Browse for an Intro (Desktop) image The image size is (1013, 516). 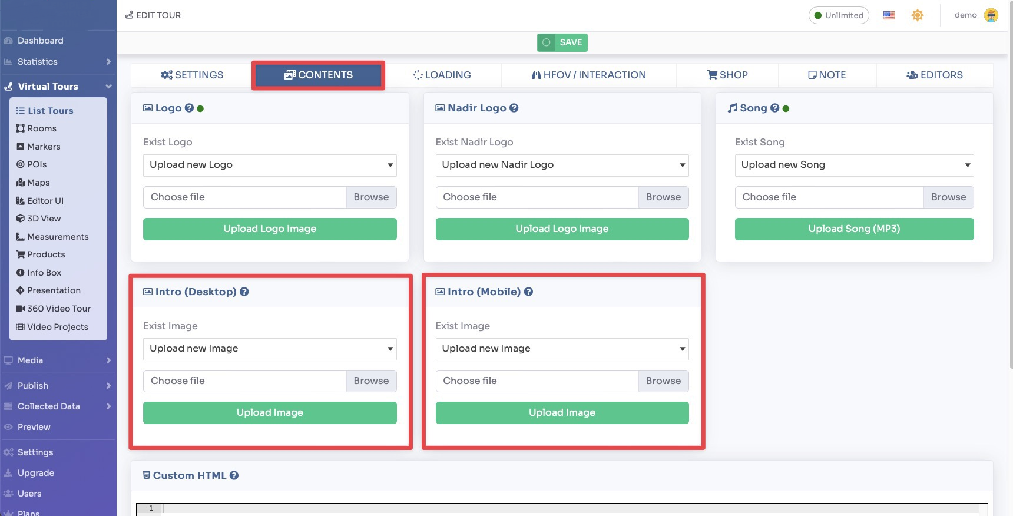click(371, 381)
